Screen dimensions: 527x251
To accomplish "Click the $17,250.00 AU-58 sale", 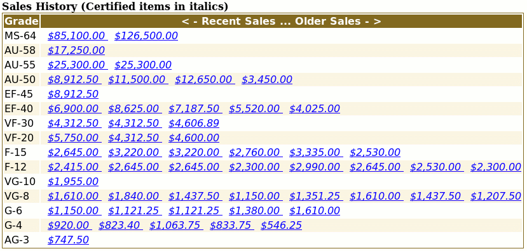I will pyautogui.click(x=76, y=50).
